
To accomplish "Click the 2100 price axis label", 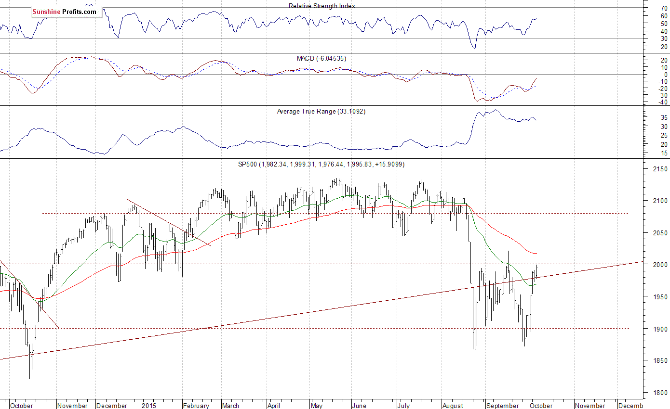I will click(x=660, y=201).
